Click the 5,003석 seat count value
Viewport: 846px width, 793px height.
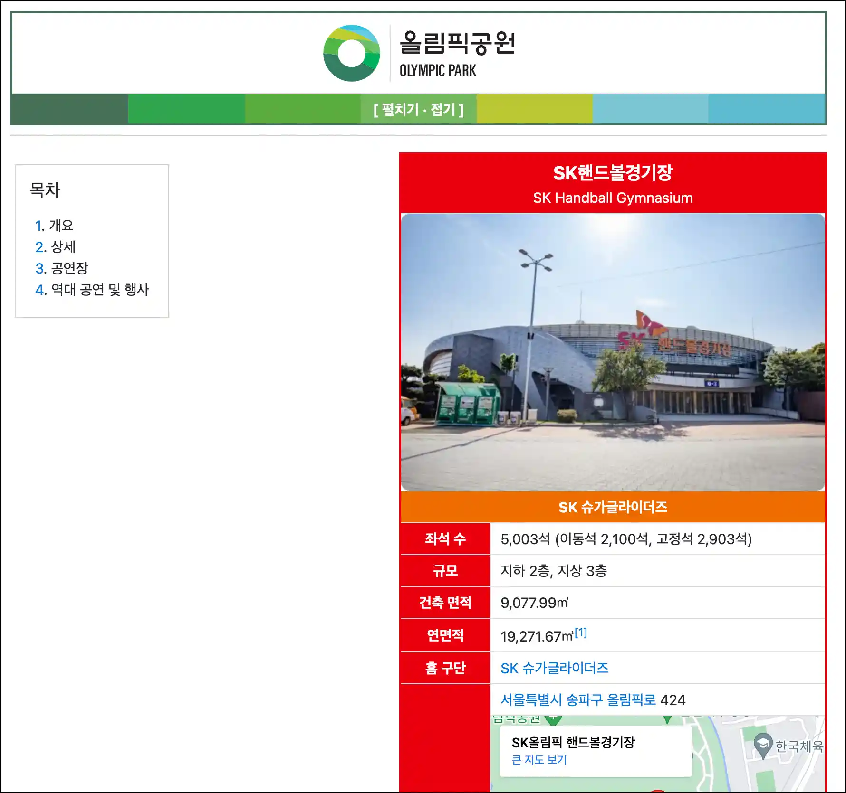coord(626,539)
